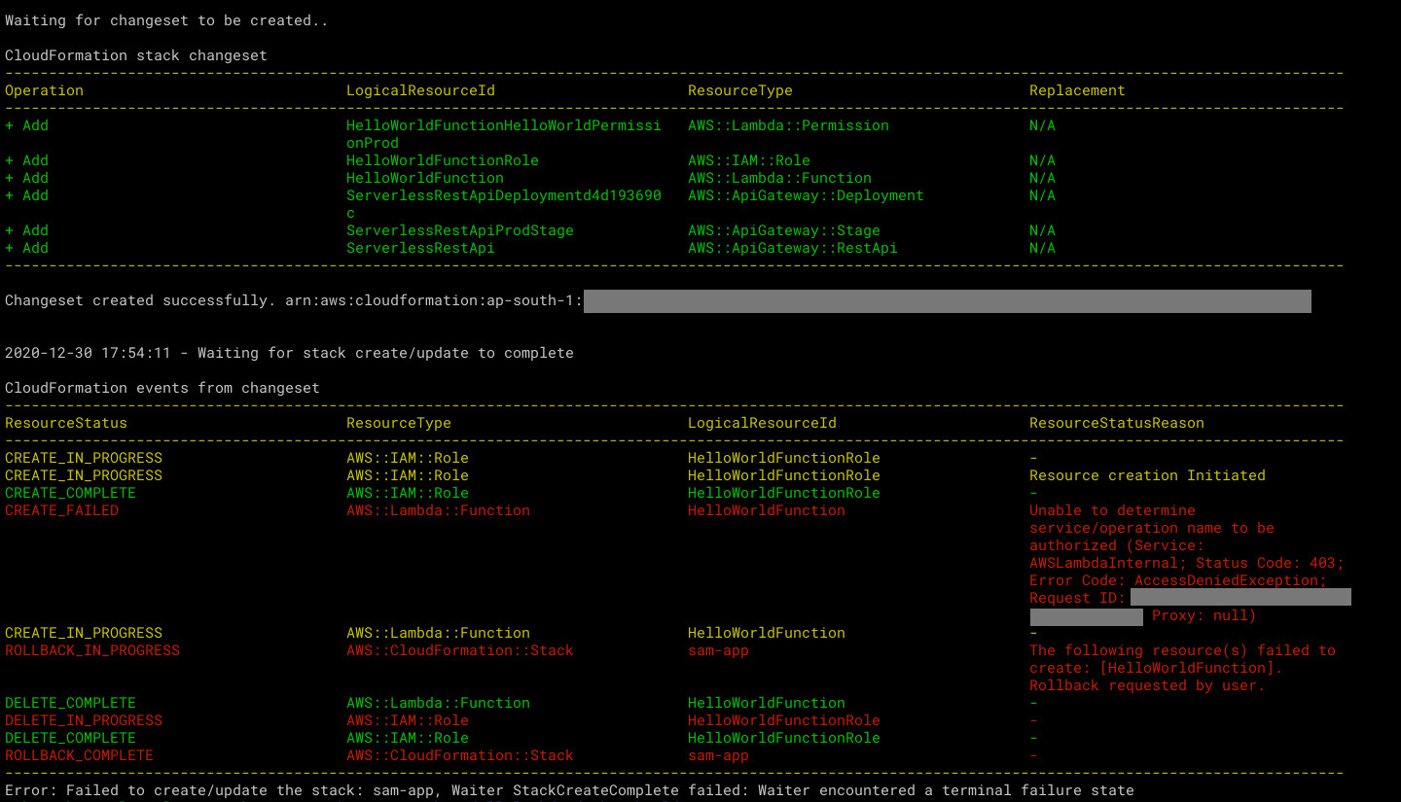
Task: Click "Resource creation Initiated" status reason
Action: (1147, 475)
